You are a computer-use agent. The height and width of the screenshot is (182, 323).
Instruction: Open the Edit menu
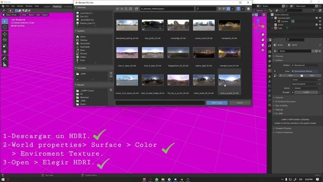(x=13, y=6)
